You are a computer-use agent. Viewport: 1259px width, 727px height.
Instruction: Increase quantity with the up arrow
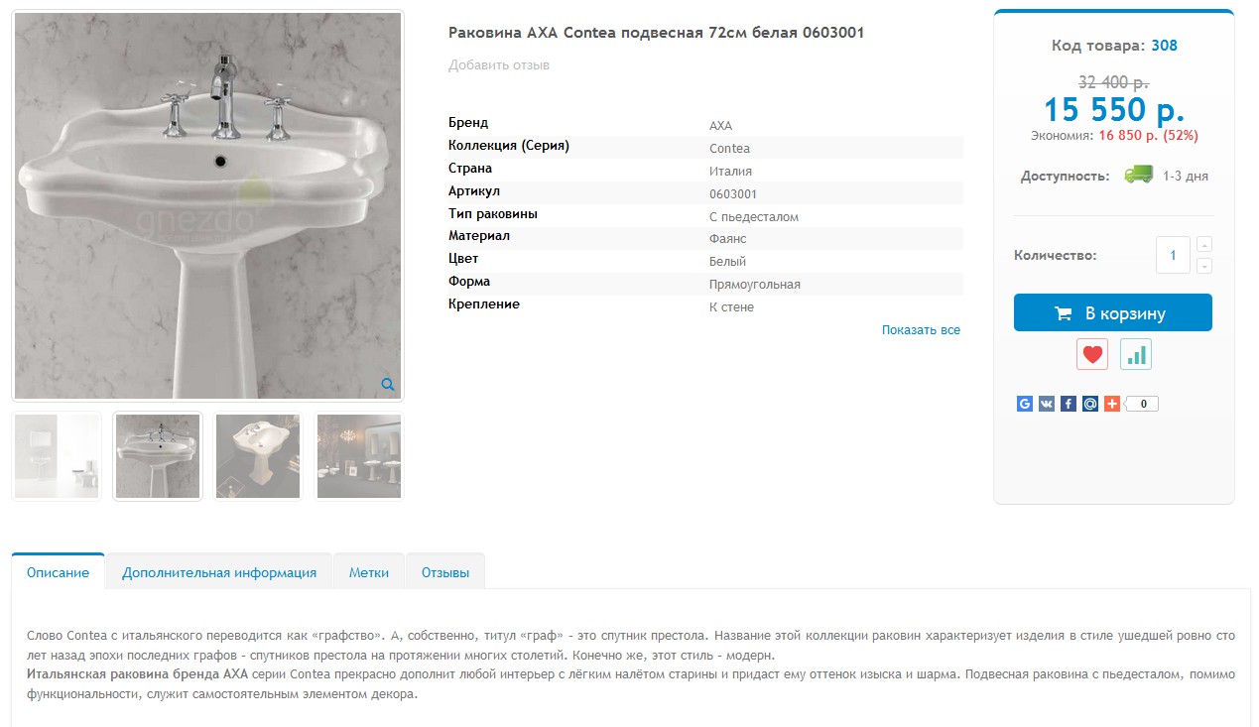coord(1204,245)
